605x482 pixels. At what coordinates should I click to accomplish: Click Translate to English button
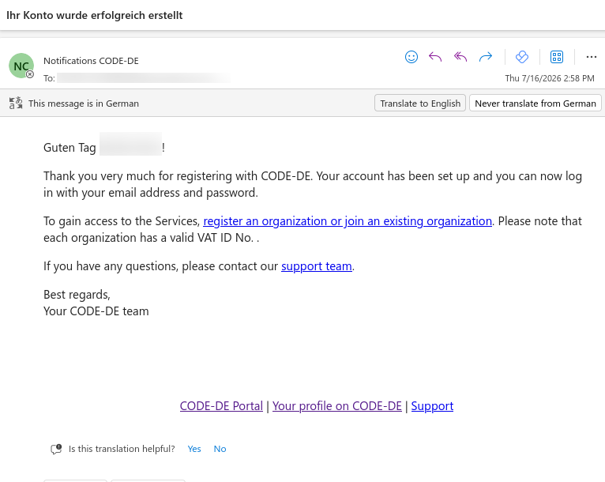[420, 103]
